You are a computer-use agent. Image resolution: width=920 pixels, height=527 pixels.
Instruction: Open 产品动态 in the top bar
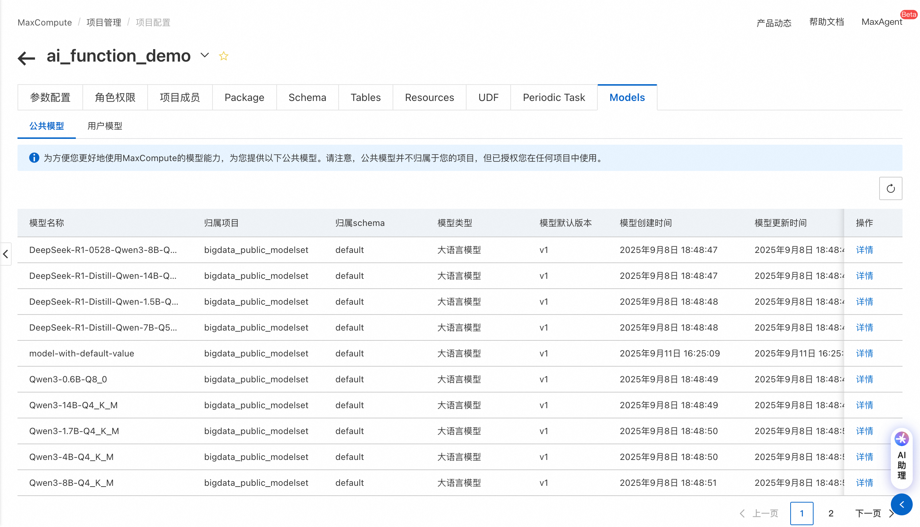tap(773, 23)
